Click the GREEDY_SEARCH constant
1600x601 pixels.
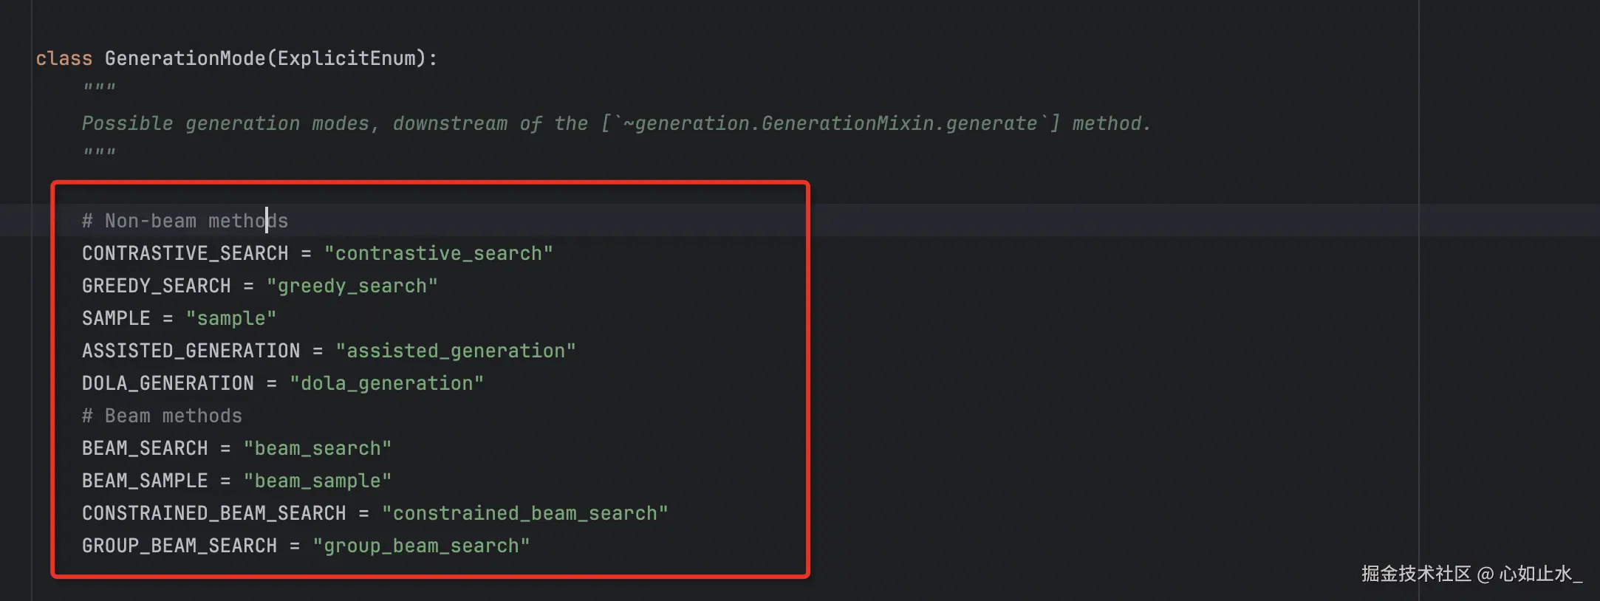[x=156, y=286]
